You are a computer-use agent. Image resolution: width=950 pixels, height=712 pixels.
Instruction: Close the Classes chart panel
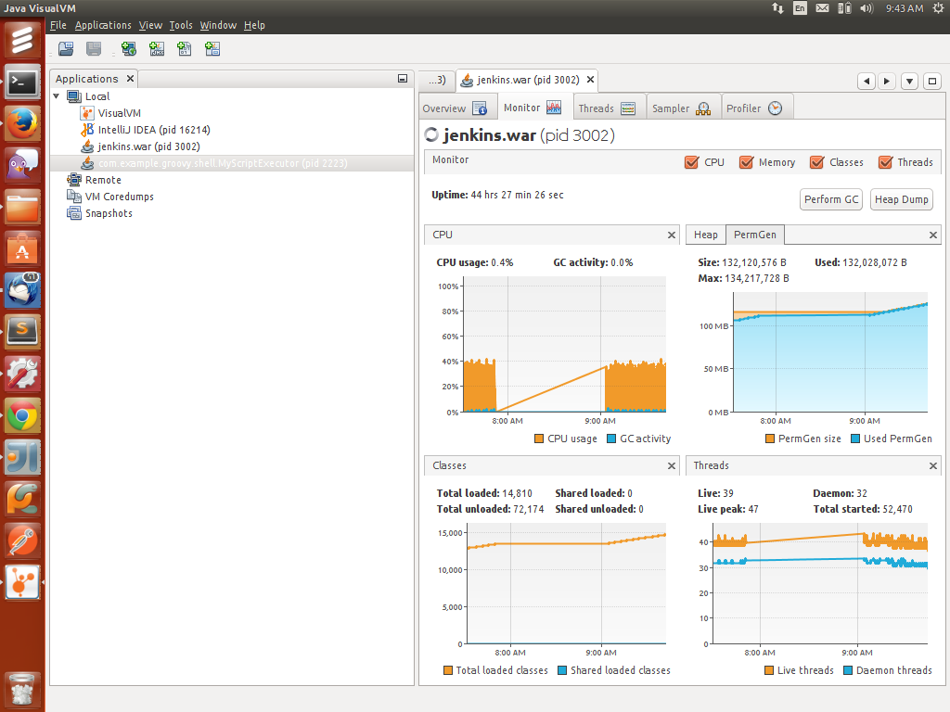[672, 465]
